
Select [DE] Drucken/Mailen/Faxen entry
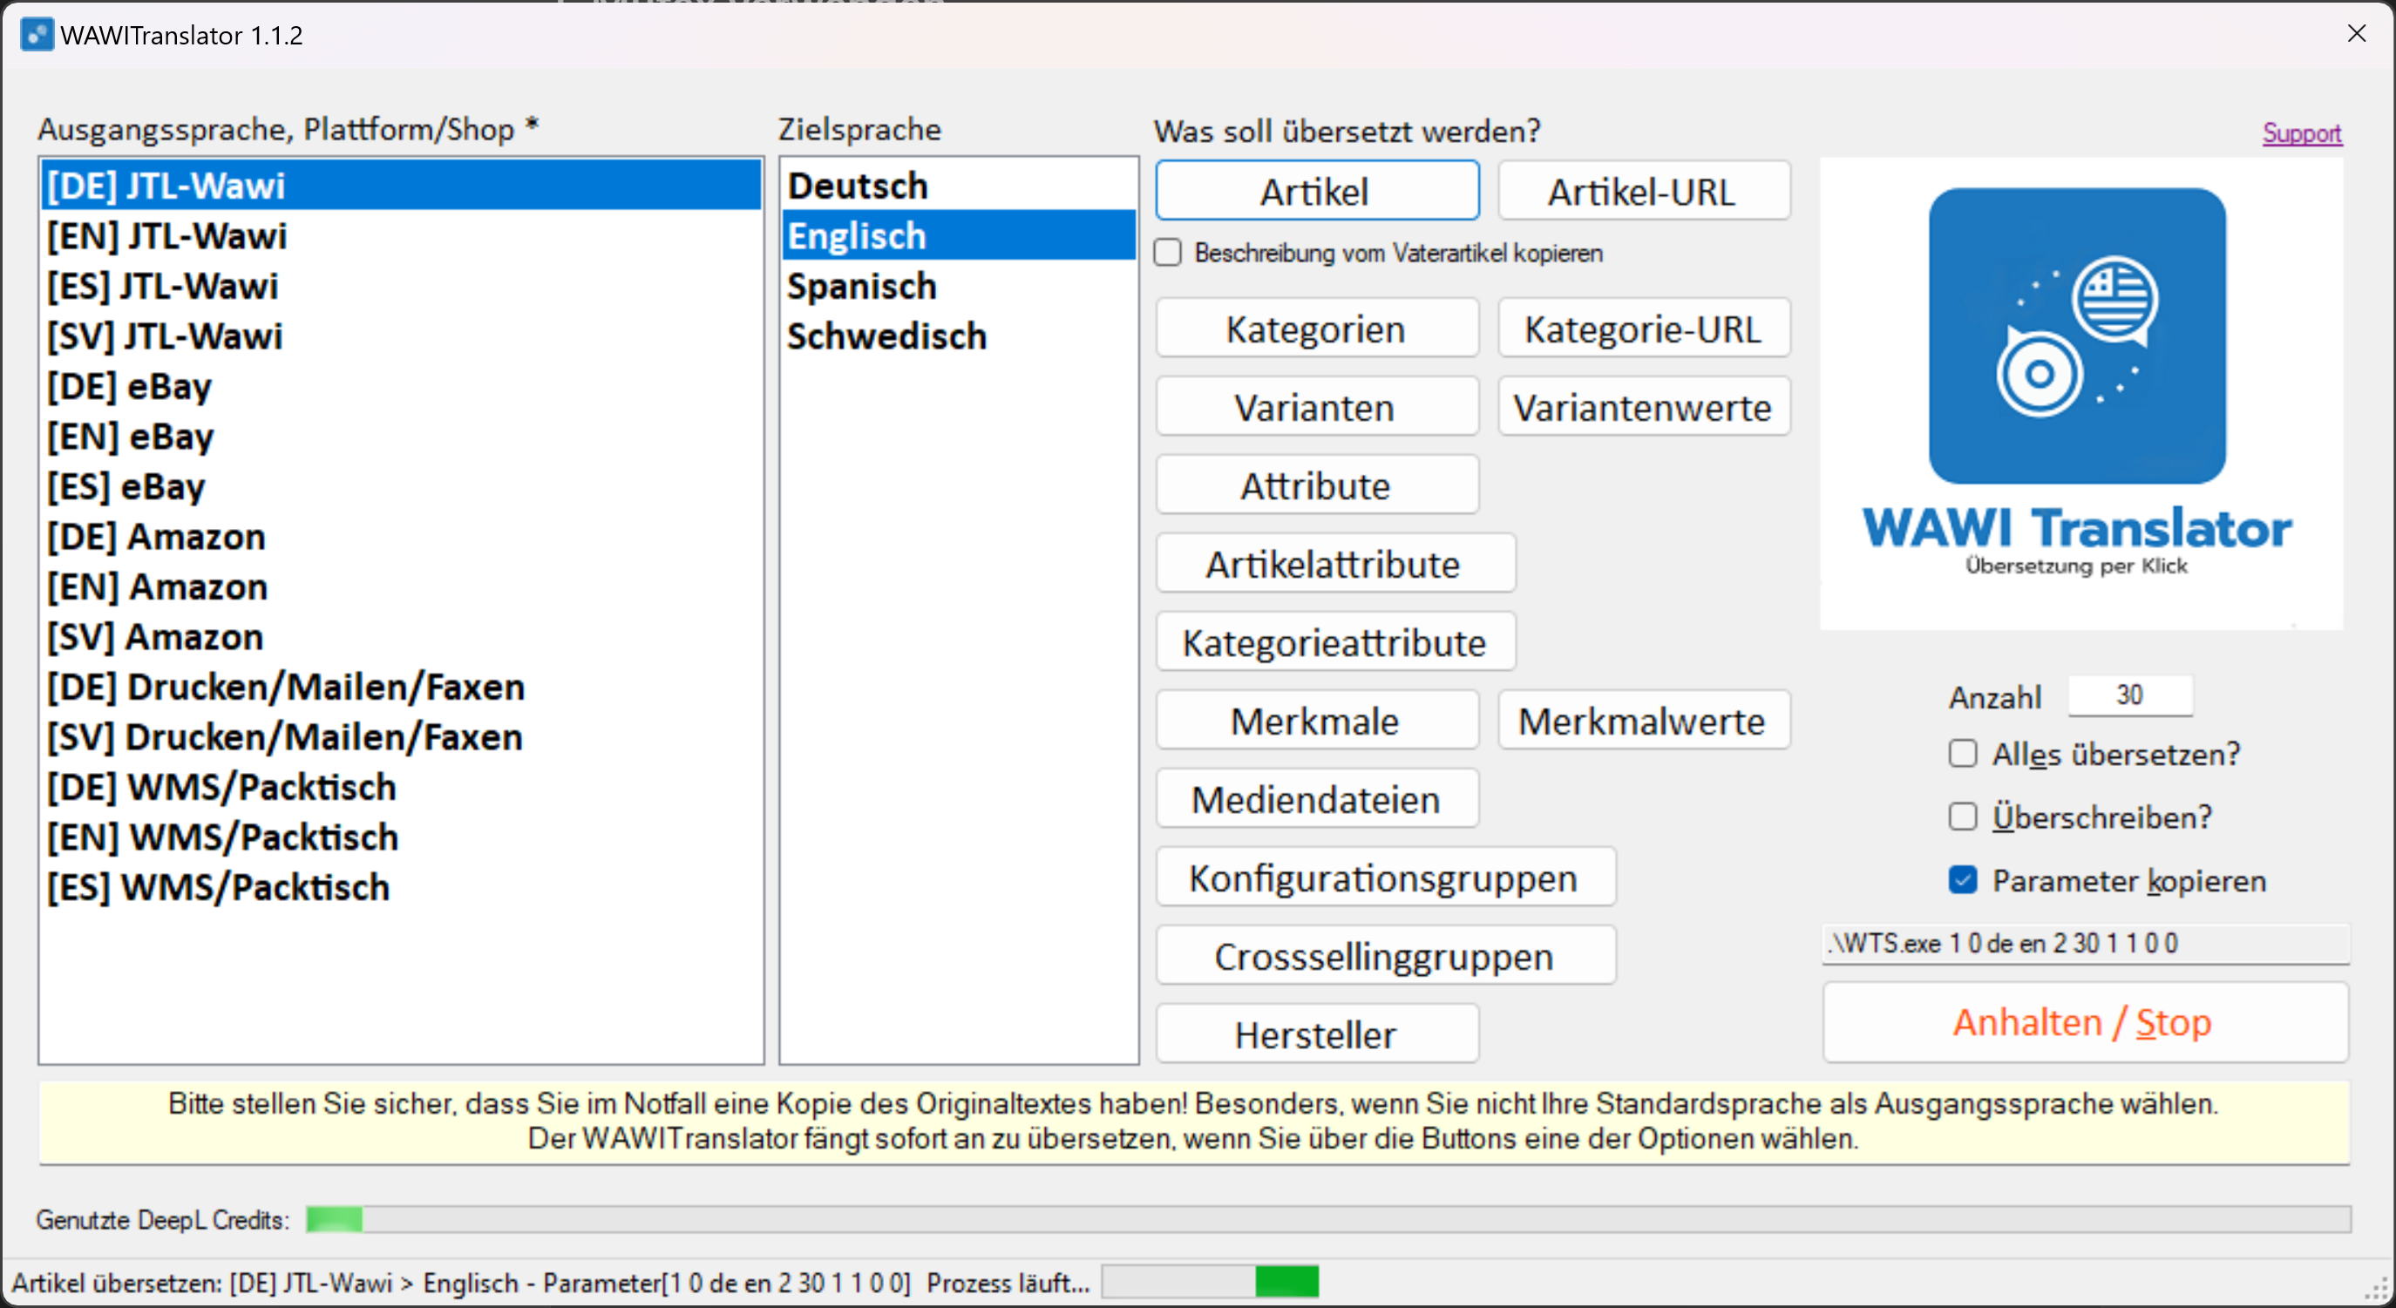402,687
